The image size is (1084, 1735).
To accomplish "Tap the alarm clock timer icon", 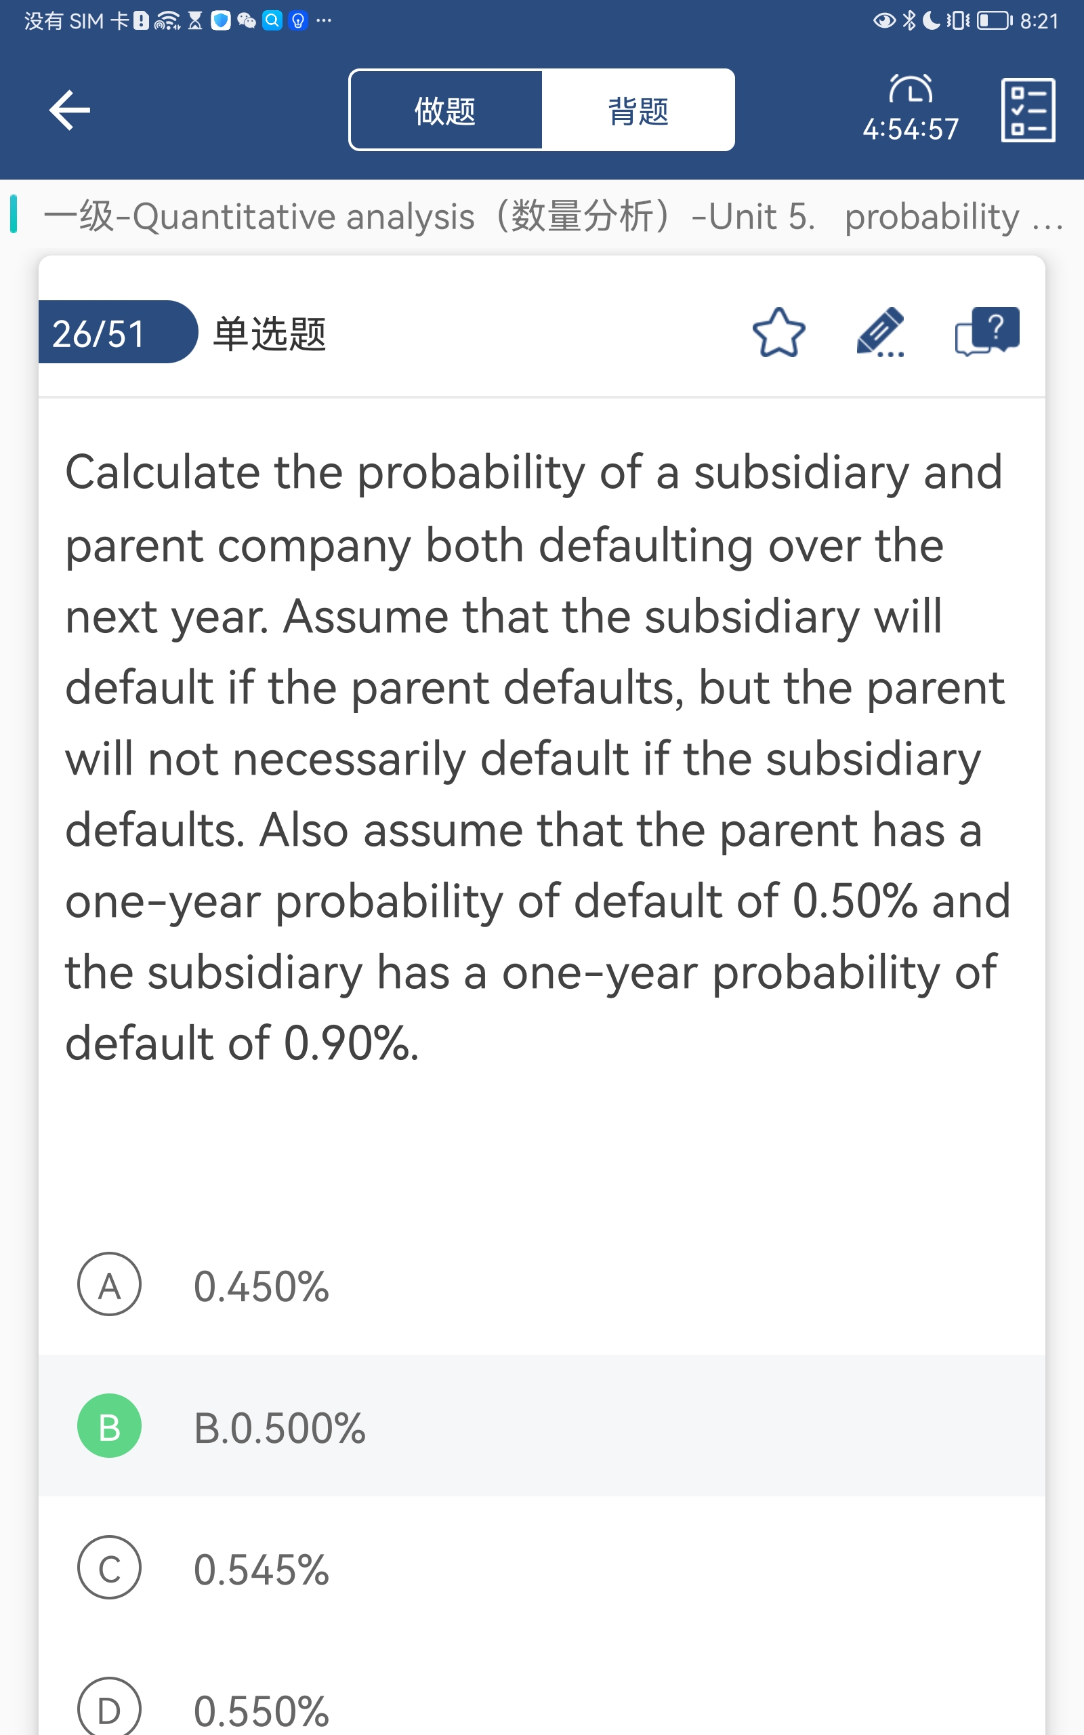I will point(910,89).
